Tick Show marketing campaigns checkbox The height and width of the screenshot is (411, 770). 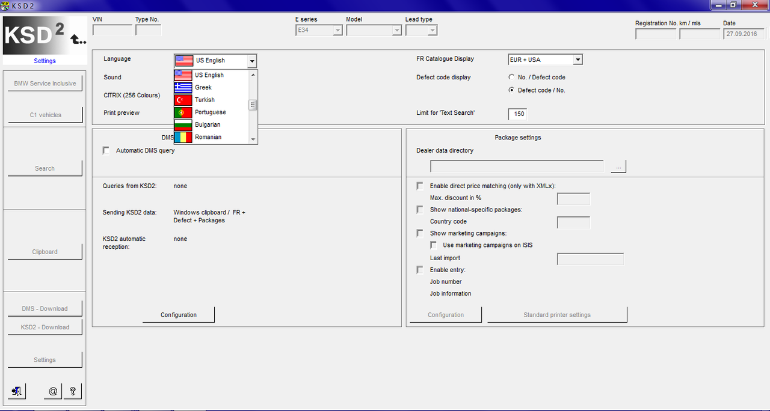(x=420, y=233)
